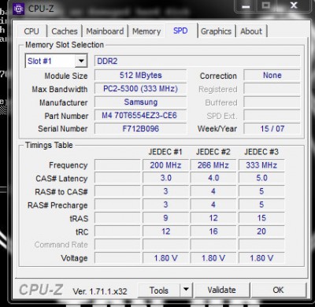The width and height of the screenshot is (315, 307).
Task: Select the 512 MBytes module size value
Action: [x=141, y=76]
